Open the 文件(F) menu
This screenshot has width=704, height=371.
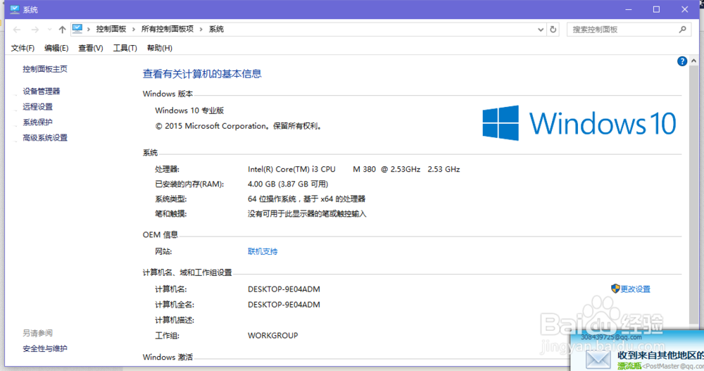pyautogui.click(x=23, y=48)
